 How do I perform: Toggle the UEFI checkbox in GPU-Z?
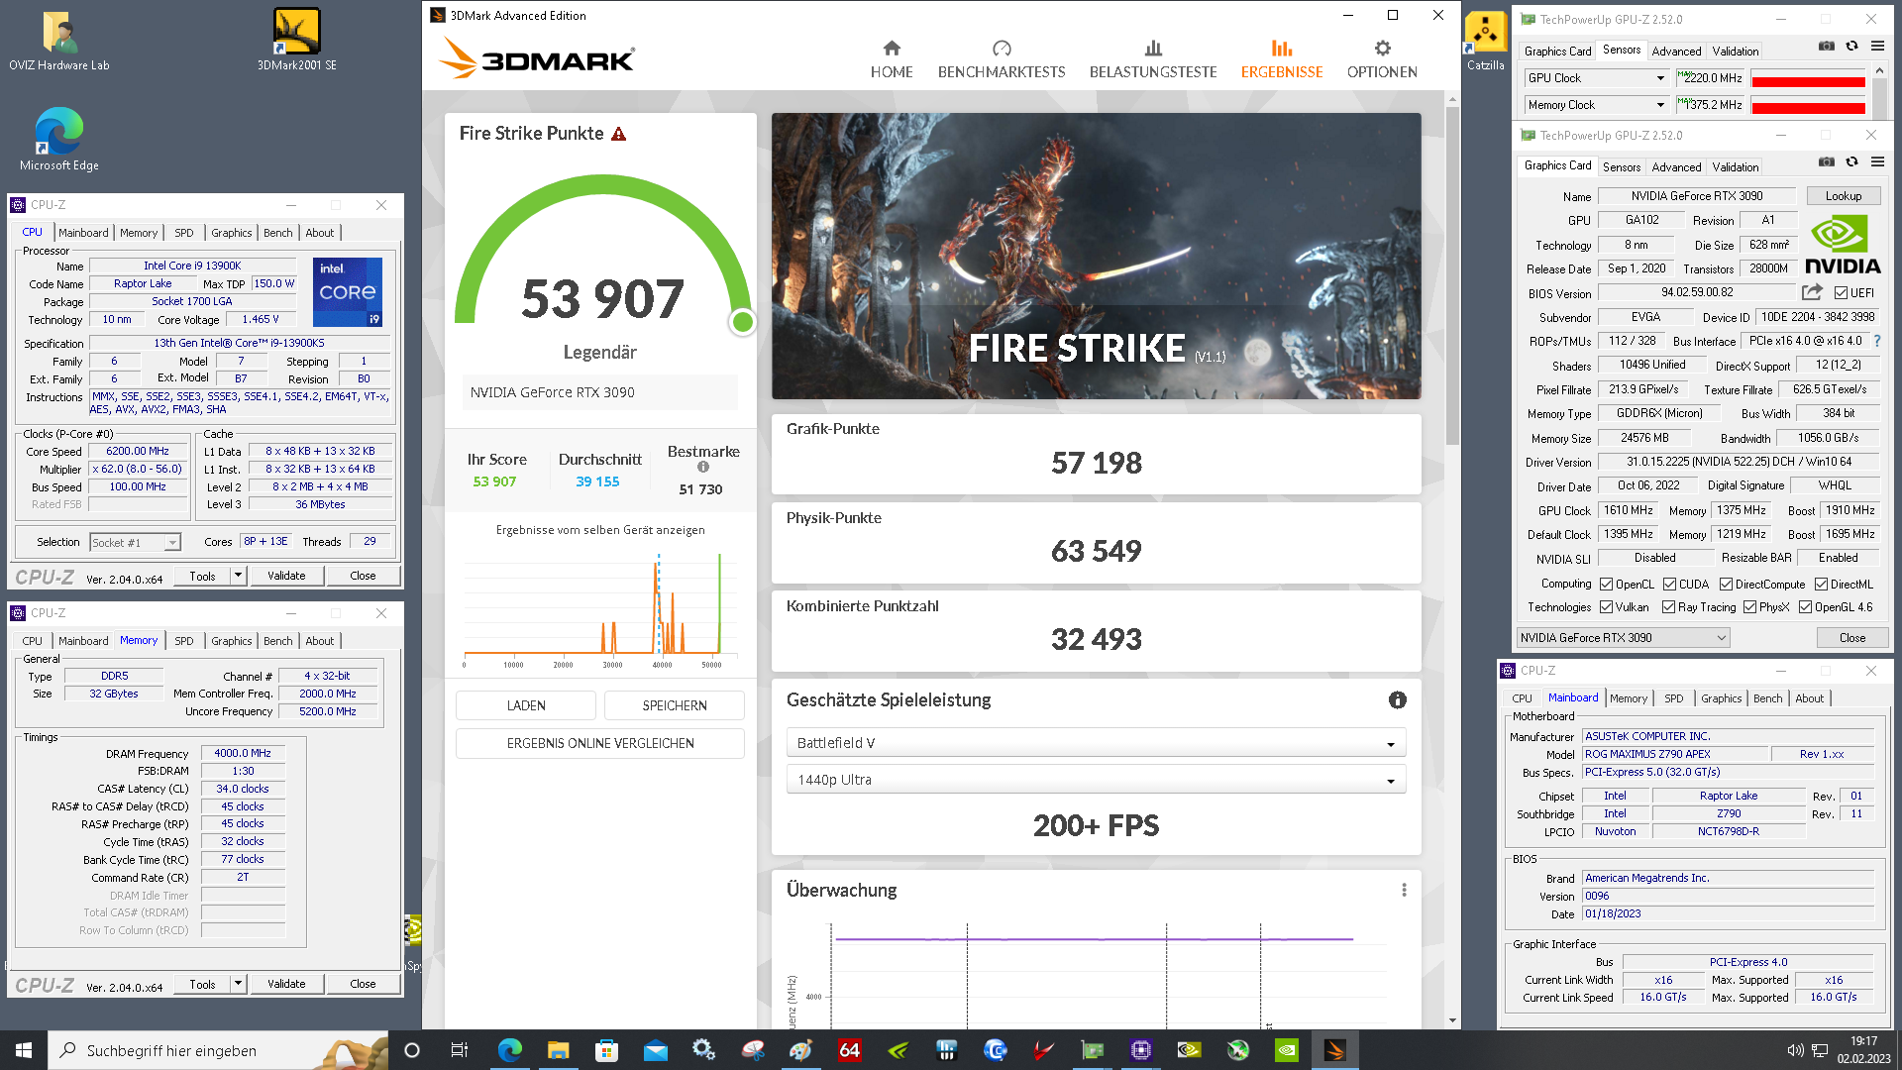pyautogui.click(x=1841, y=293)
